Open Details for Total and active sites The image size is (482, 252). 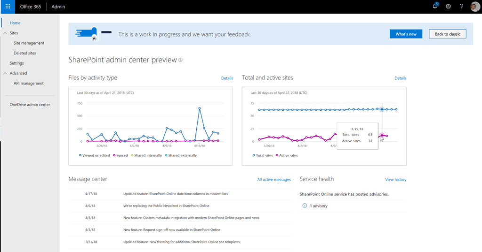tap(400, 78)
